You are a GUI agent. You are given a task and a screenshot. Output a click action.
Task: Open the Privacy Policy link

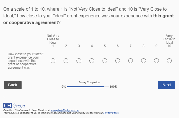click(x=111, y=113)
